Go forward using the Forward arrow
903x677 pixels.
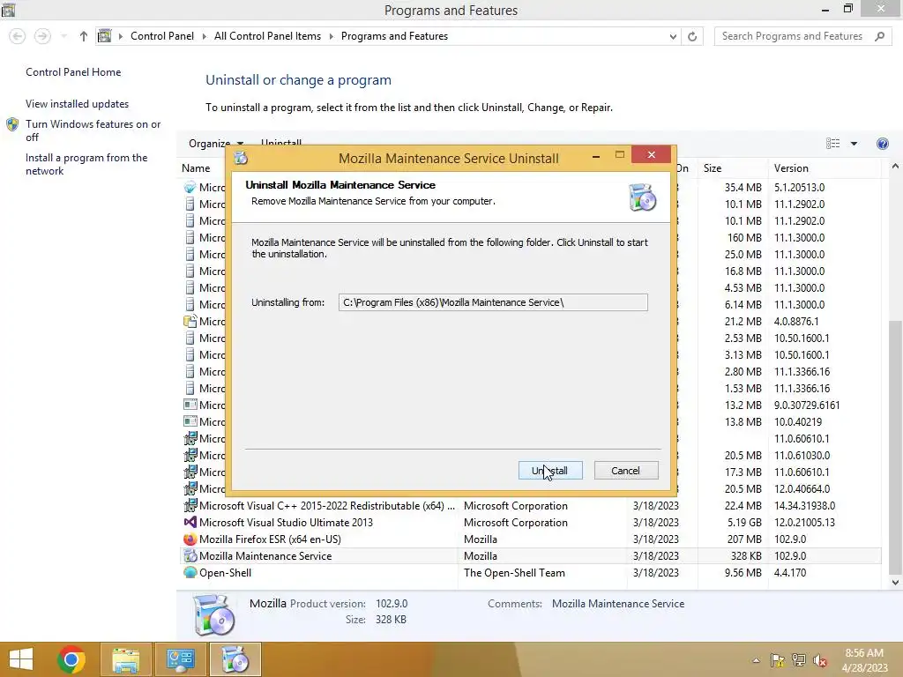point(42,36)
